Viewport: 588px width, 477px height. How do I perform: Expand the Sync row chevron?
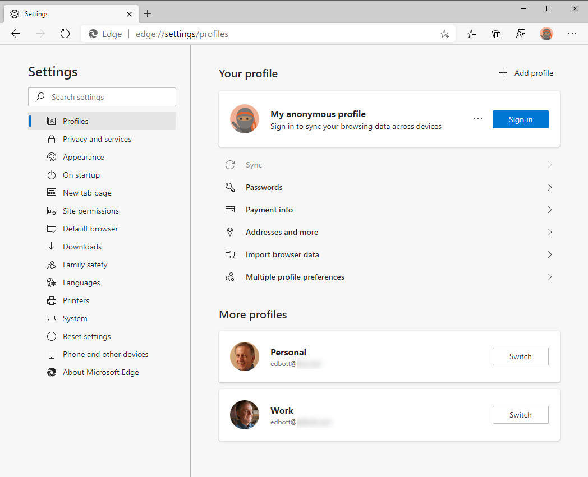click(x=550, y=165)
